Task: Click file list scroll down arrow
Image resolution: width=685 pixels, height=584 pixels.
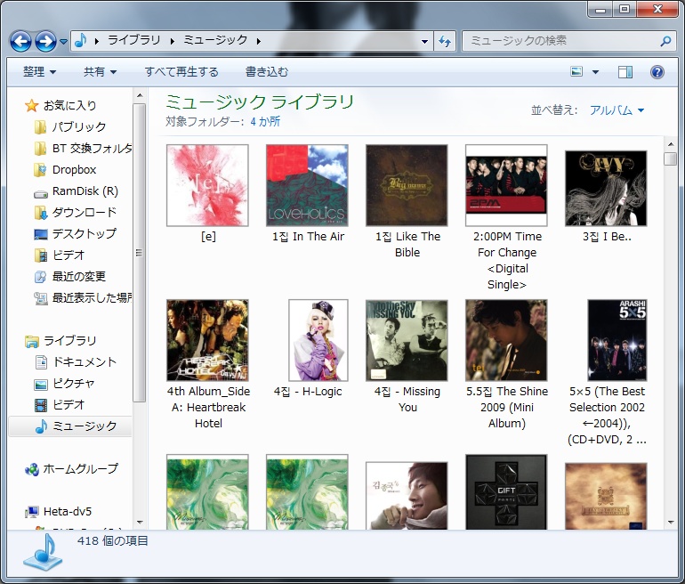Action: click(x=671, y=523)
